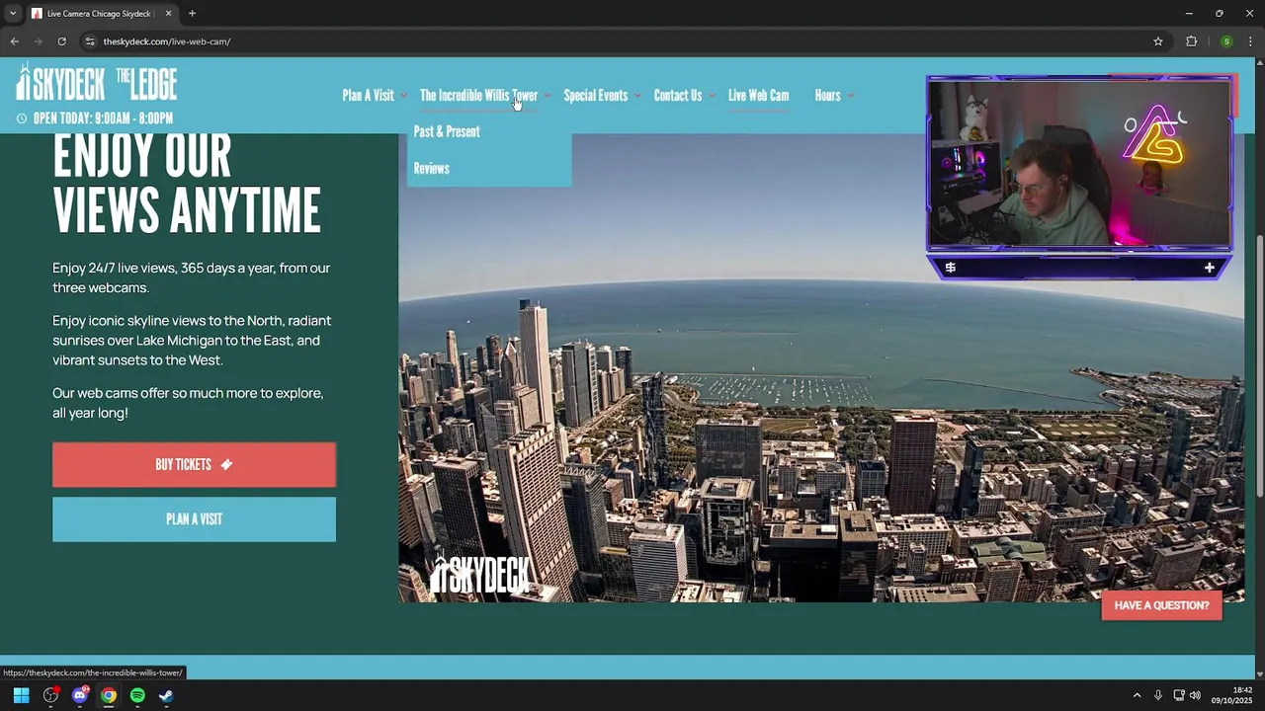Select Reviews submenu item
The width and height of the screenshot is (1265, 711).
[x=431, y=169]
